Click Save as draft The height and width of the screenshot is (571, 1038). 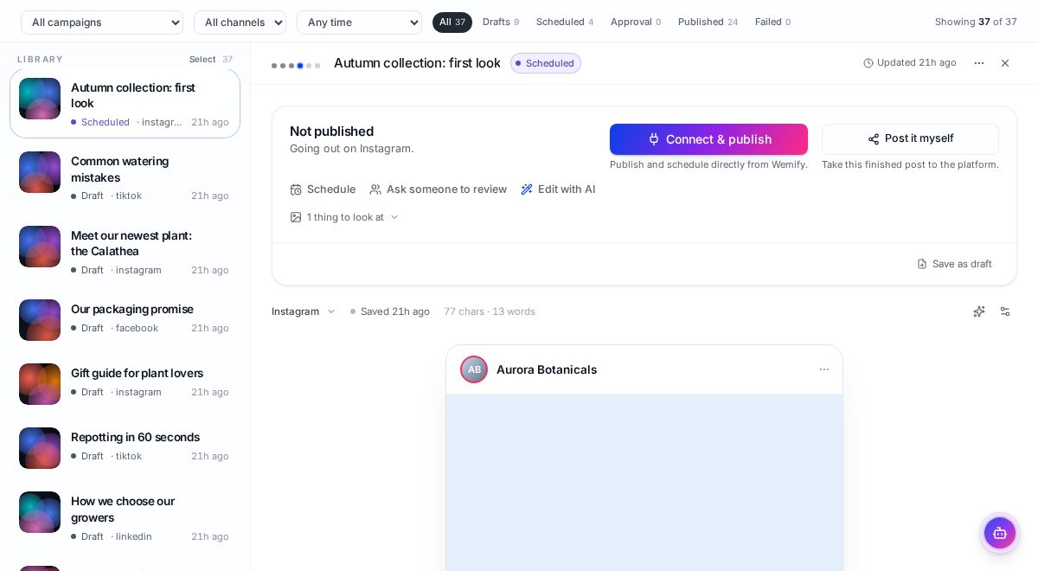click(x=954, y=264)
